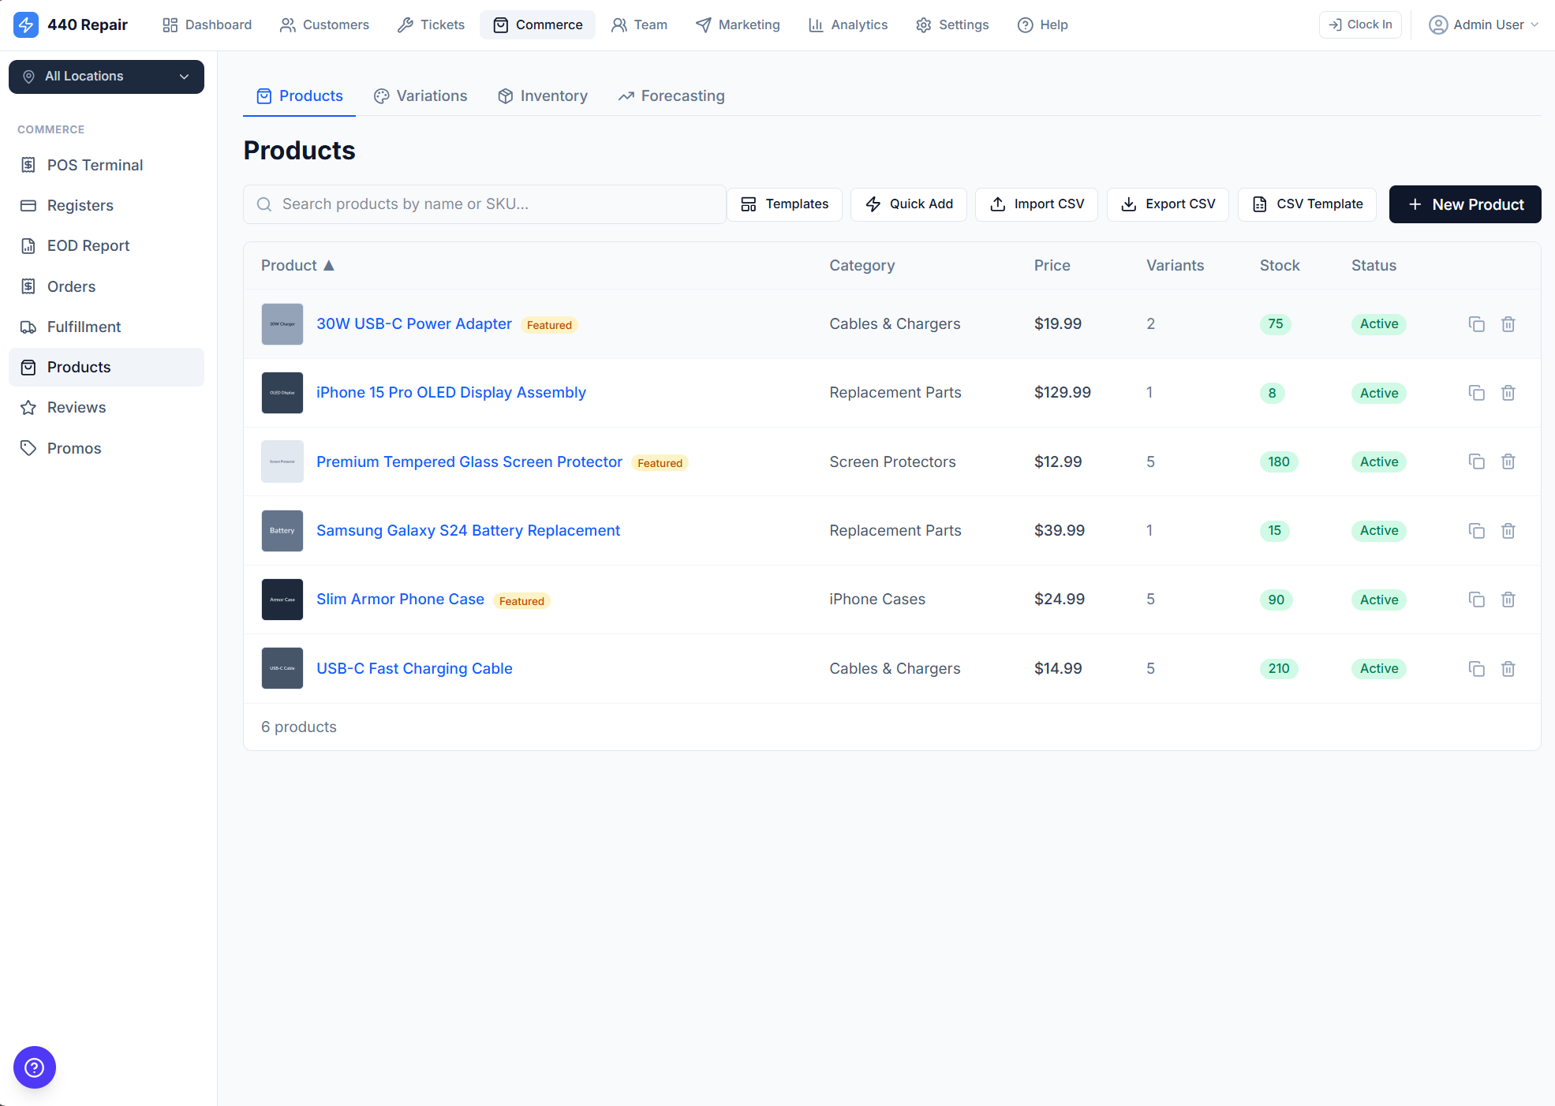The width and height of the screenshot is (1555, 1106).
Task: Select Reviews in the sidebar
Action: click(x=75, y=407)
